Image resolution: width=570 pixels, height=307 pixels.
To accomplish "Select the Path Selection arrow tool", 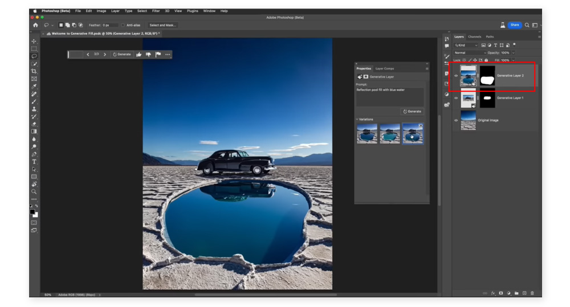I will click(x=34, y=169).
